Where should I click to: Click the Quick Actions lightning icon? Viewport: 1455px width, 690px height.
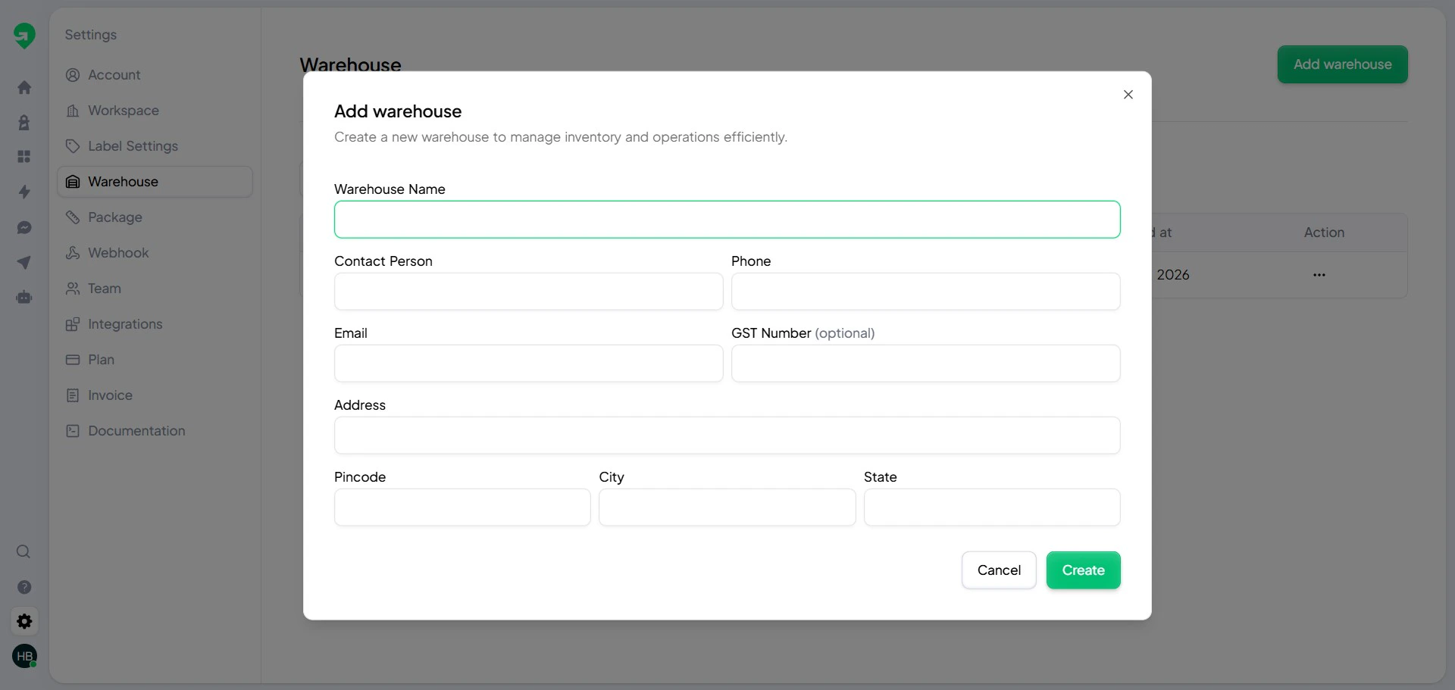24,192
